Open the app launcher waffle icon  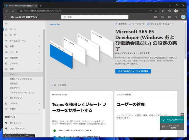[x=6, y=17]
